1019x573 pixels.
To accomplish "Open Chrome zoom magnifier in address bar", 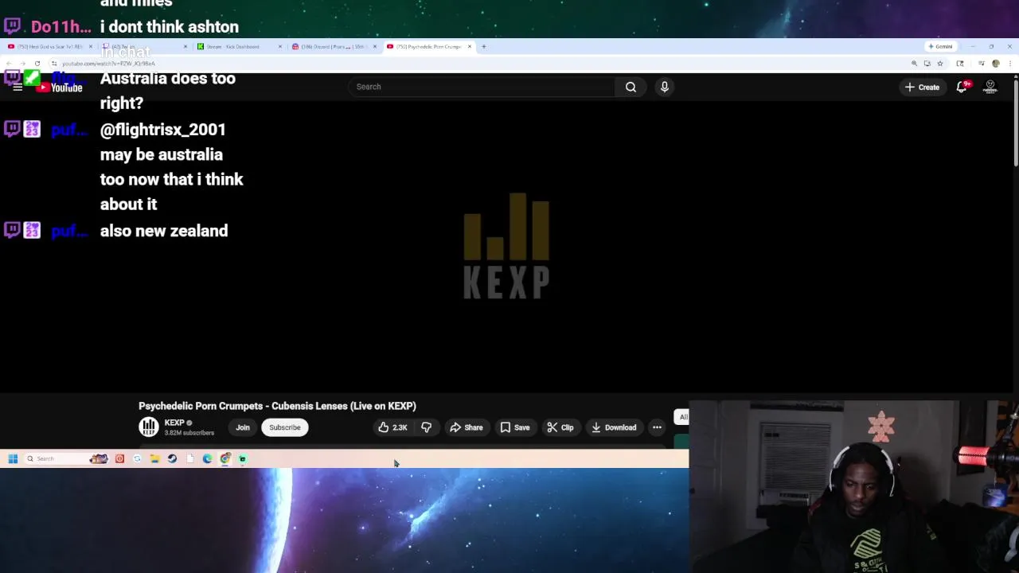I will (x=914, y=64).
